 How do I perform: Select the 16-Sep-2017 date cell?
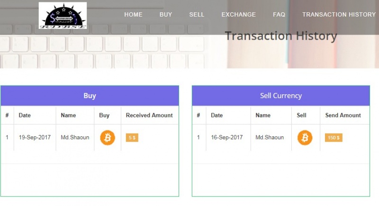click(227, 138)
